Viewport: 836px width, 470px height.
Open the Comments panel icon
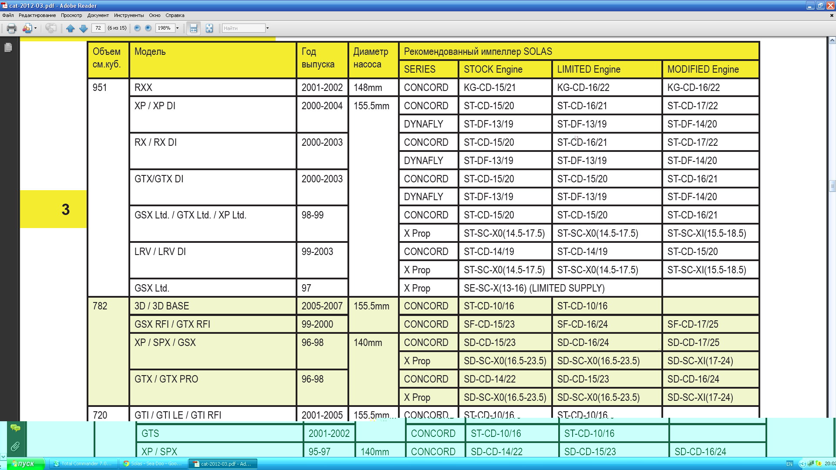click(x=15, y=428)
